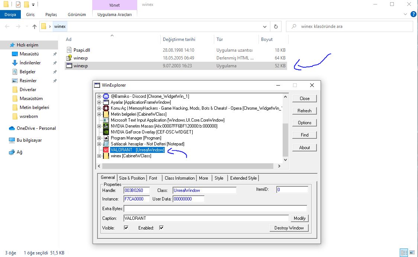This screenshot has width=418, height=257.
Task: Toggle the Visible checkbox
Action: (x=126, y=228)
